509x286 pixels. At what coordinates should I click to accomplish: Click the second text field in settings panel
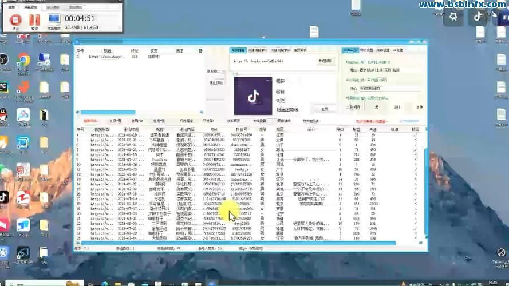[x=390, y=88]
